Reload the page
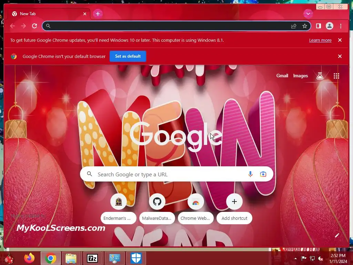The image size is (353, 265). click(x=34, y=26)
